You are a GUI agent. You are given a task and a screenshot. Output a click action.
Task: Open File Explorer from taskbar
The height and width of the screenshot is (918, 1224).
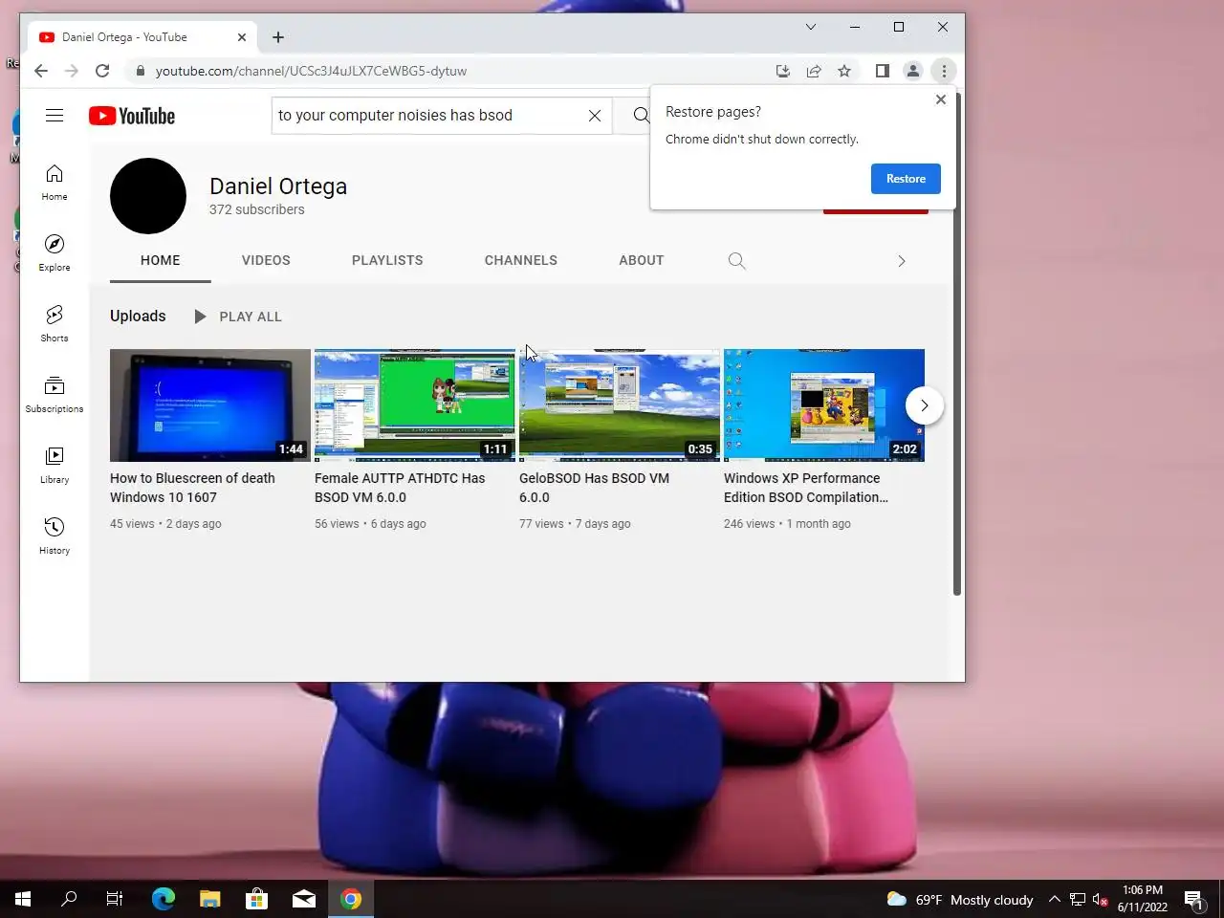click(x=210, y=899)
